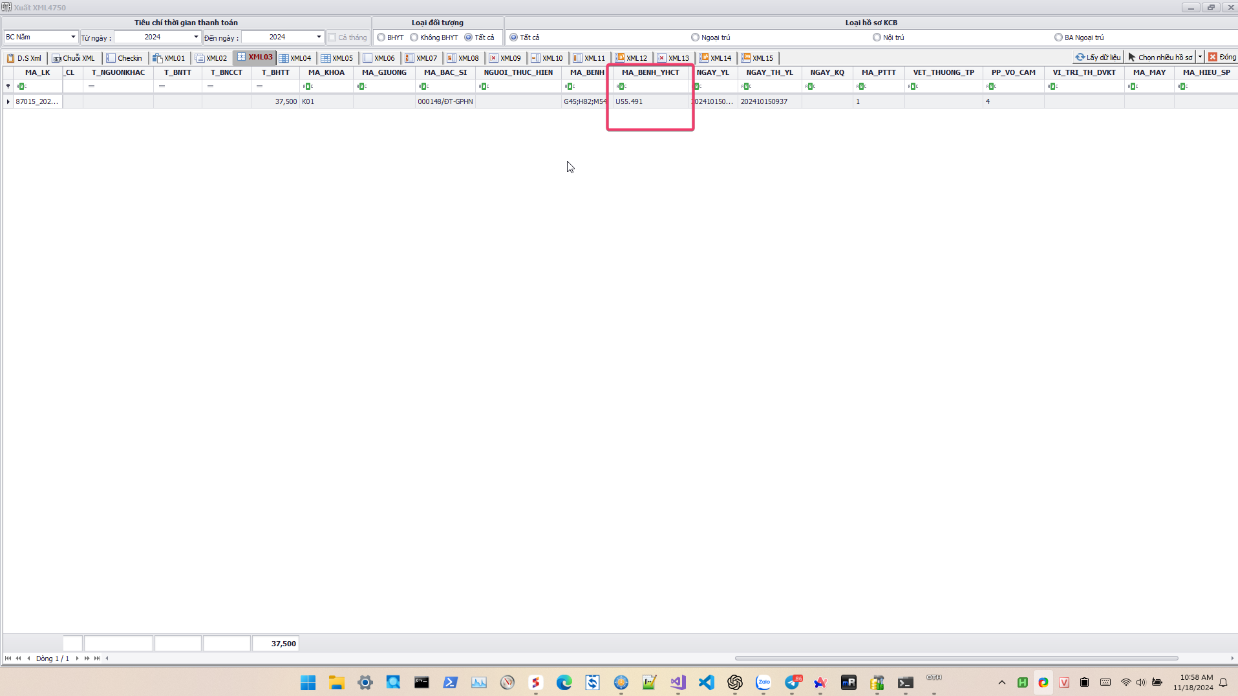This screenshot has height=696, width=1238.
Task: Click the active XML03 tab icon
Action: point(242,57)
